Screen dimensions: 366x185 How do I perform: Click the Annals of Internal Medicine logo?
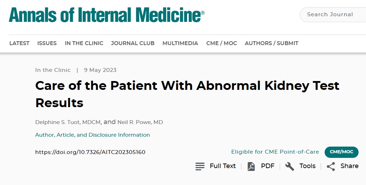pos(106,15)
